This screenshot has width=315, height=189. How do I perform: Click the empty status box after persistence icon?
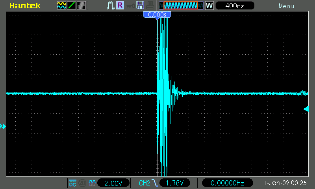pos(95,6)
